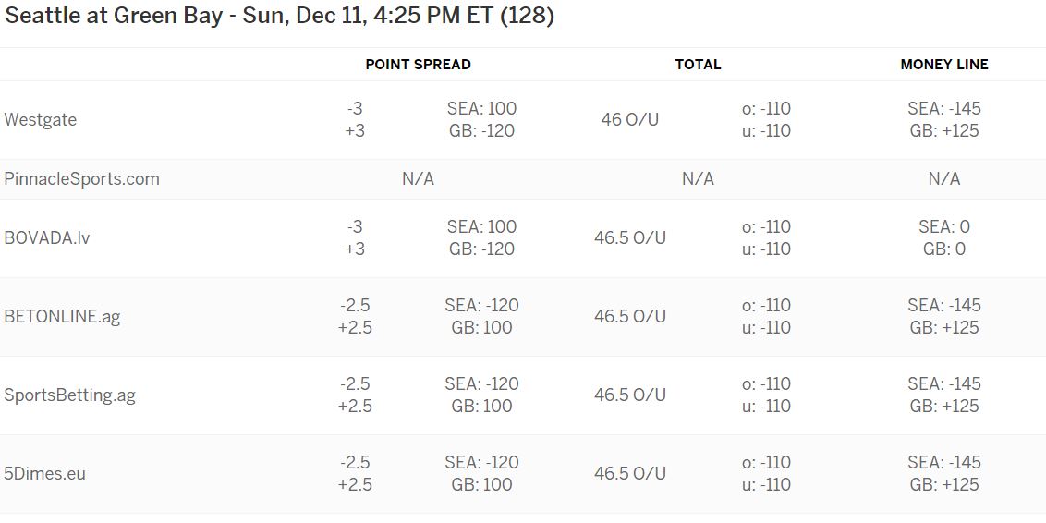Click the 5Dimes.eu sportsbook name
The height and width of the screenshot is (523, 1046).
[x=44, y=474]
